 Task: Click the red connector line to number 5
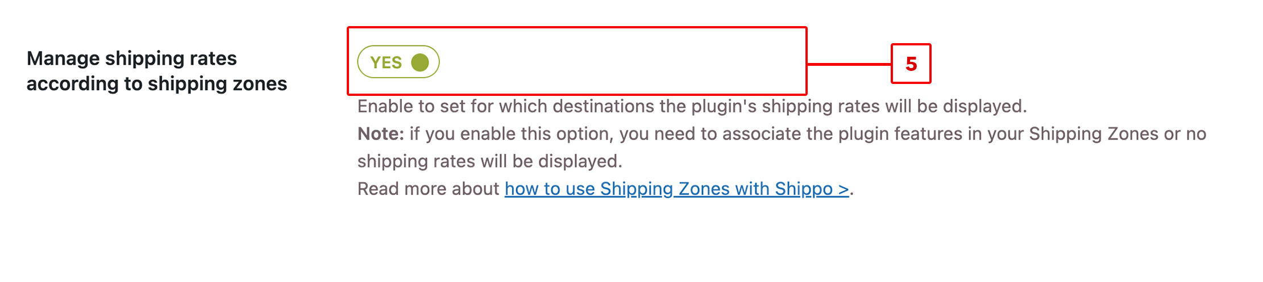pos(849,64)
